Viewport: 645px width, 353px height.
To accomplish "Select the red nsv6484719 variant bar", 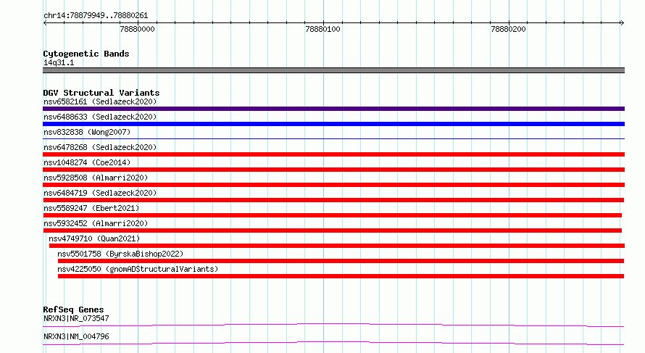I will [333, 200].
